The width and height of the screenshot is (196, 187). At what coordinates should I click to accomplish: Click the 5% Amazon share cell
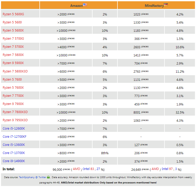(x=105, y=80)
